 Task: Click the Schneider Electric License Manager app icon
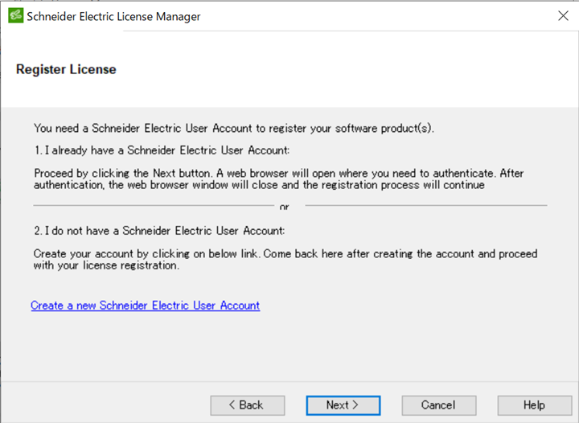click(16, 16)
